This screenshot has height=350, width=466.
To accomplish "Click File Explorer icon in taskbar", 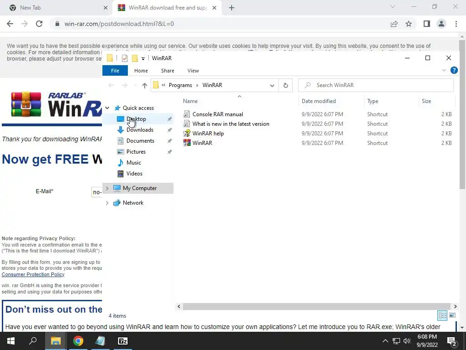I will tap(56, 341).
